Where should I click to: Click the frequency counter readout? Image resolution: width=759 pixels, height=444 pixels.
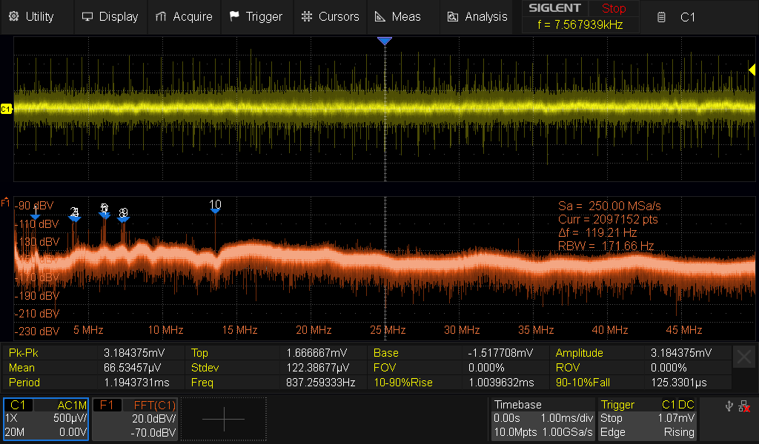coord(582,24)
